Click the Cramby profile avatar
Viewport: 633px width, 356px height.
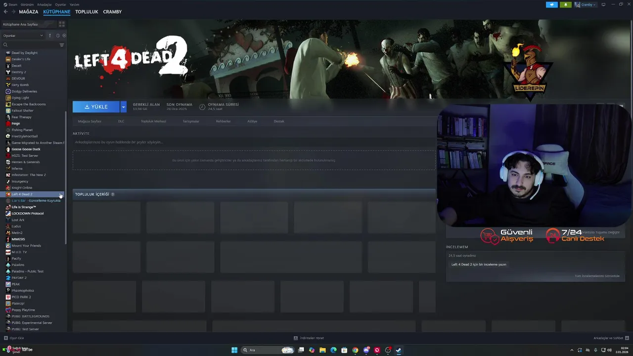577,4
